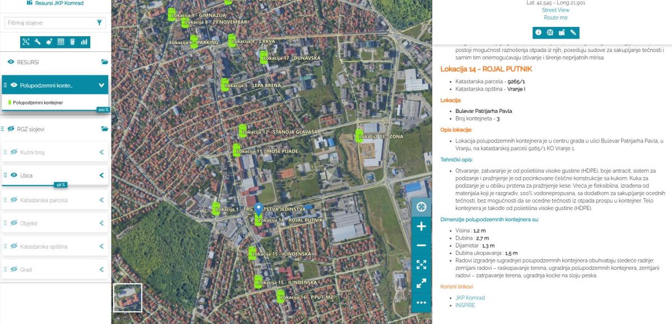Click the Filtriraj slojeve filter field

[49, 23]
